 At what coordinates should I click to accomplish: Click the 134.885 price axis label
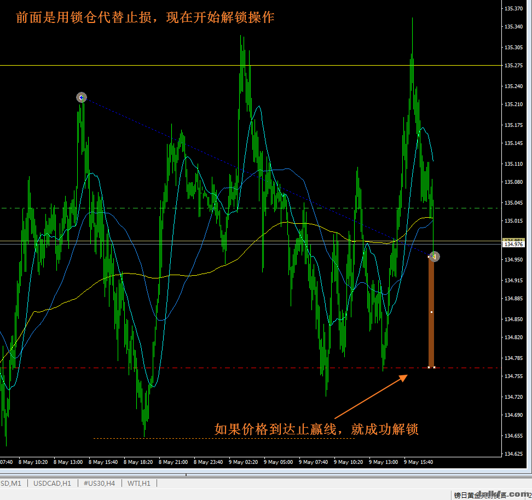[x=514, y=299]
